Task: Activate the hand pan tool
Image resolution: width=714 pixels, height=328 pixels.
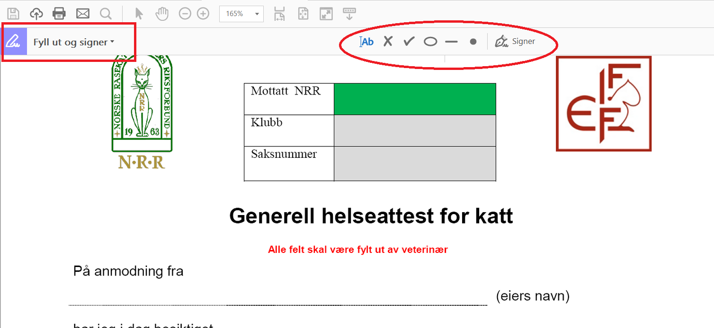Action: (x=162, y=14)
